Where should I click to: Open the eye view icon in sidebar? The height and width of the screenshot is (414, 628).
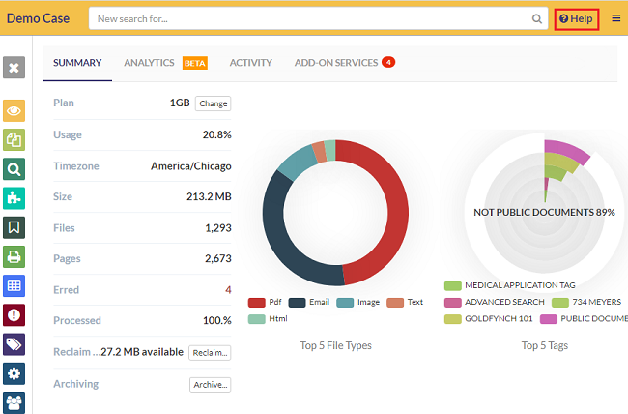[14, 111]
